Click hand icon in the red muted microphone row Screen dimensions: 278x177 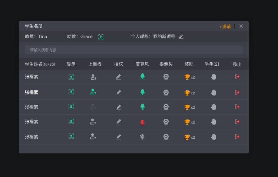(214, 122)
